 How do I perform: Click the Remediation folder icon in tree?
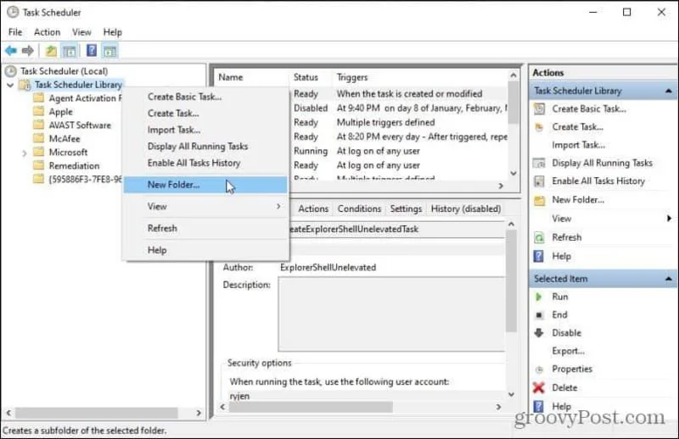(39, 165)
